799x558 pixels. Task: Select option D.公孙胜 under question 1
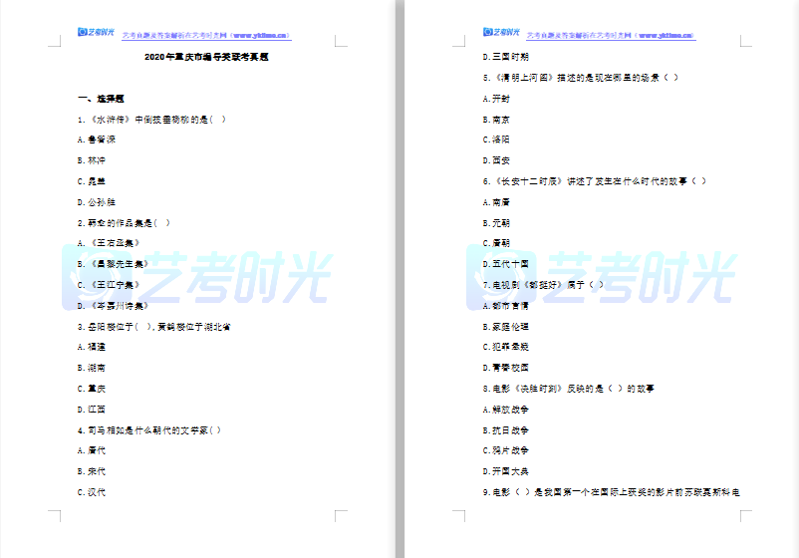97,202
